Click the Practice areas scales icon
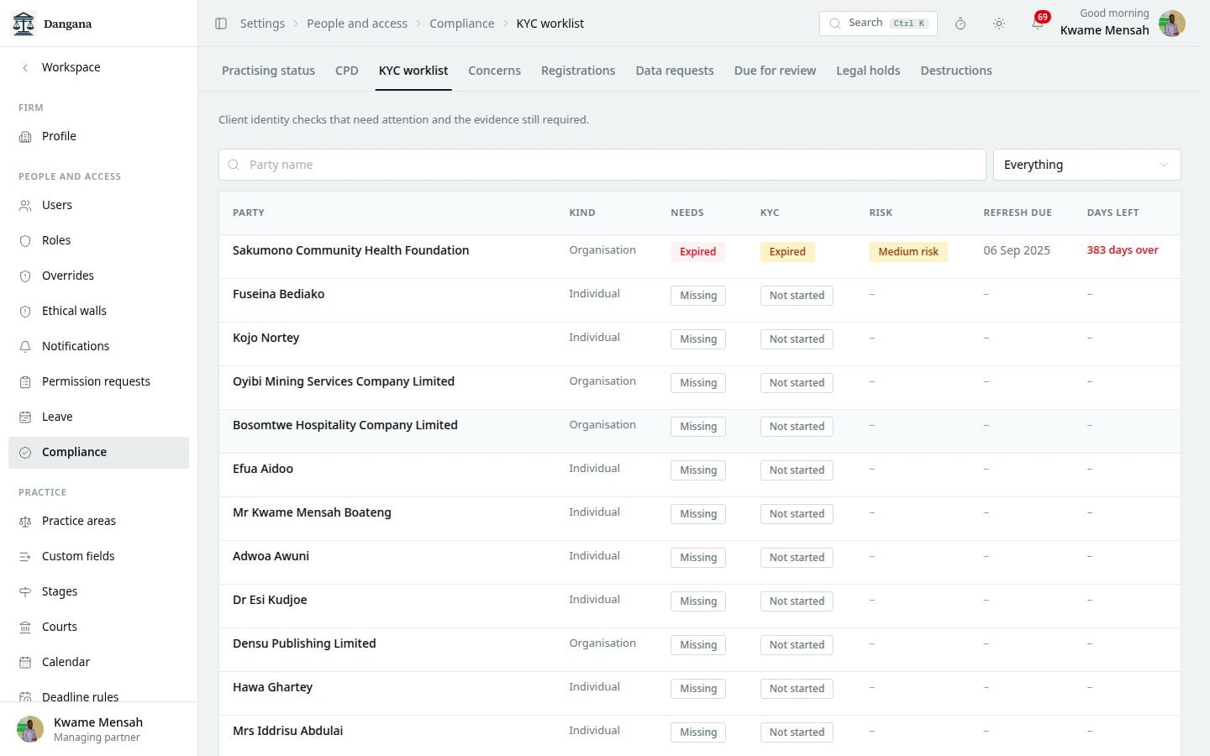 [x=25, y=521]
